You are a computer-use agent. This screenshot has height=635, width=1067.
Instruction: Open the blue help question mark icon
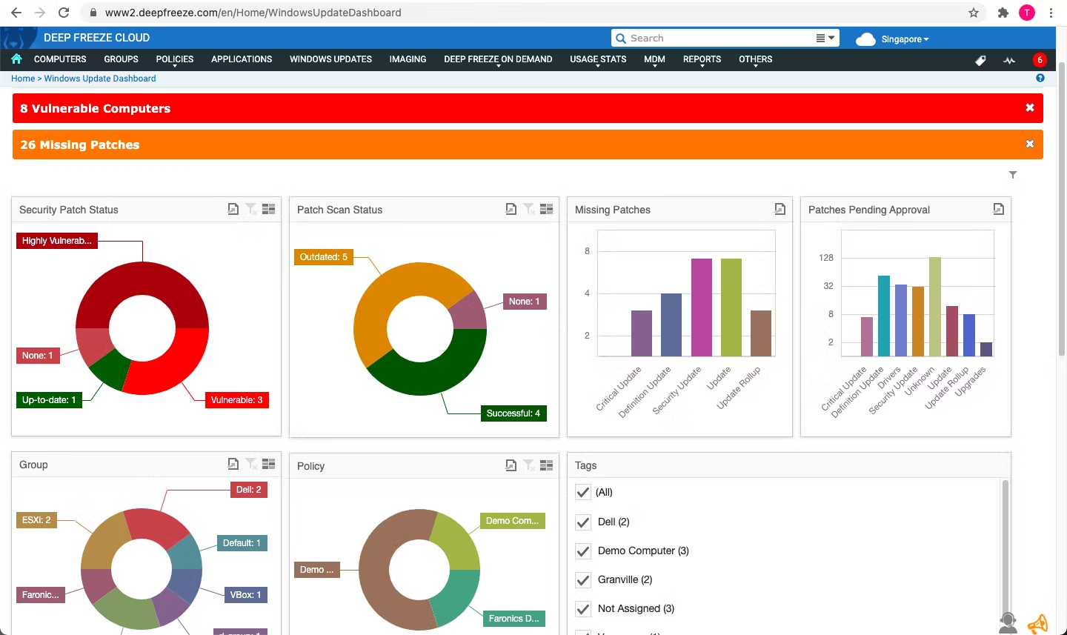click(1040, 78)
